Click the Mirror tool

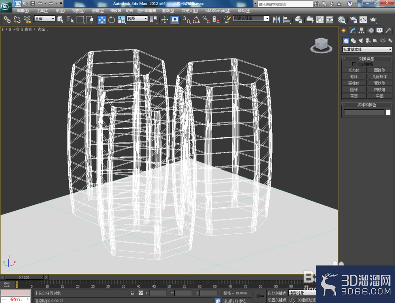point(276,20)
